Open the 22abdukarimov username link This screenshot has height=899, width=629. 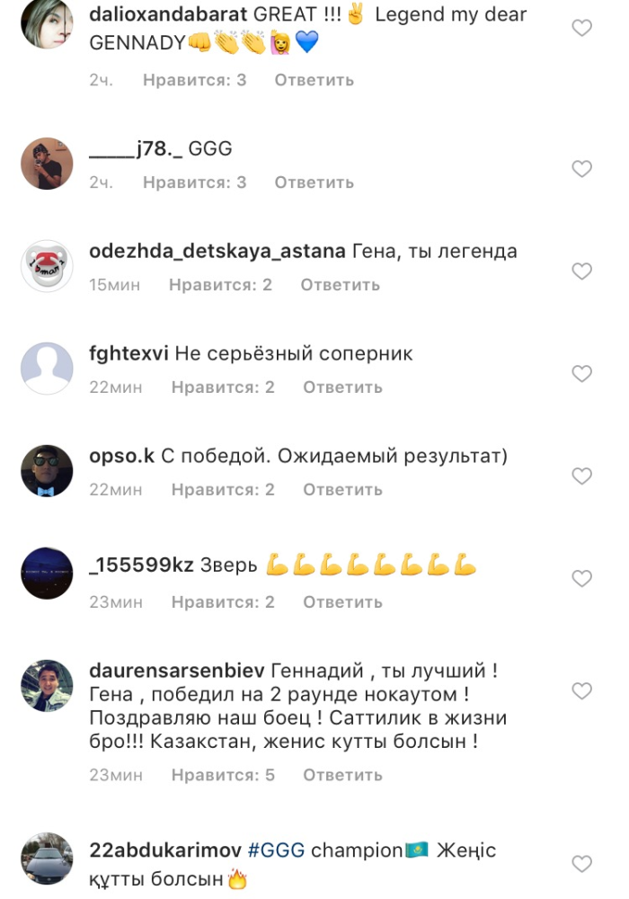pos(165,850)
